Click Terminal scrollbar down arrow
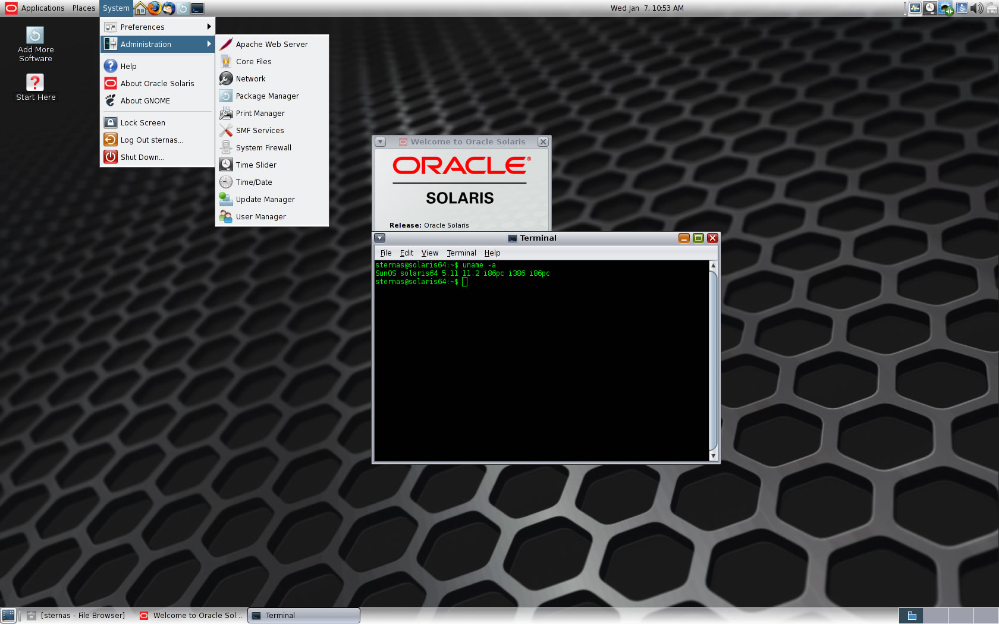This screenshot has height=624, width=999. 714,456
